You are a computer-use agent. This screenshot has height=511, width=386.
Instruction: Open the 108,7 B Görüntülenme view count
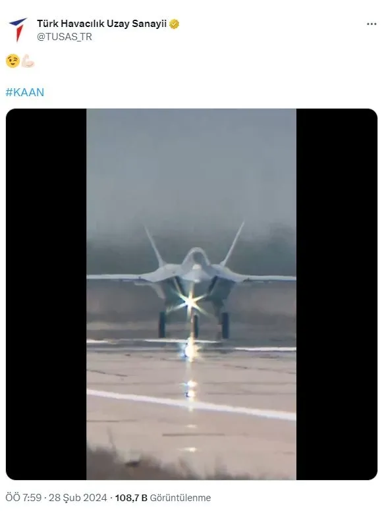point(163,498)
